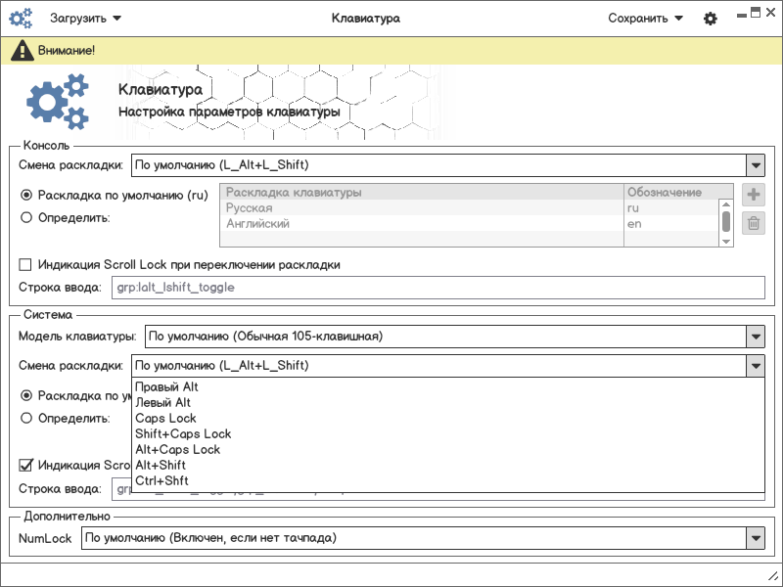This screenshot has height=587, width=783.
Task: Open the 'Загрузить' menu button
Action: (85, 19)
